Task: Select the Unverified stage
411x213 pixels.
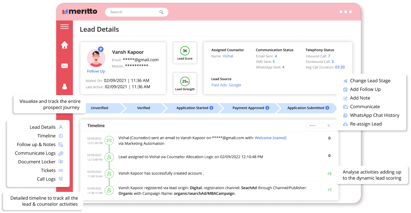Action: 99,108
